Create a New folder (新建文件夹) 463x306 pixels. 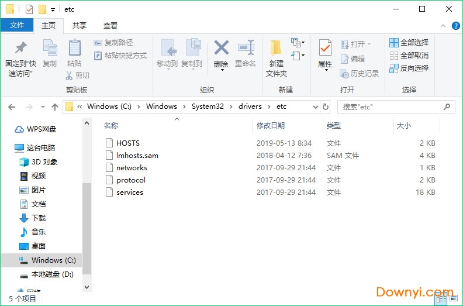[x=276, y=58]
